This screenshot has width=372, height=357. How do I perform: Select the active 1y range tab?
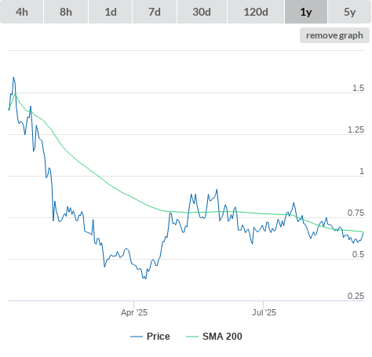point(306,12)
